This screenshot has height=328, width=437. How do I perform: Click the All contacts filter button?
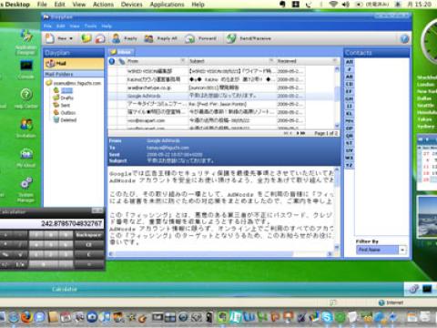pos(350,62)
